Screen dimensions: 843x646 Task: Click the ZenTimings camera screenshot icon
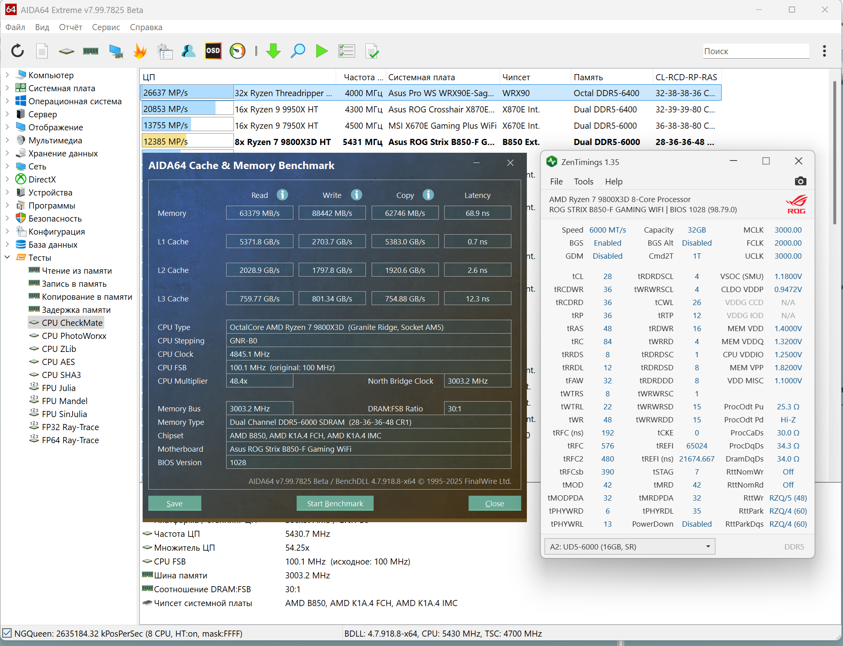coord(800,181)
